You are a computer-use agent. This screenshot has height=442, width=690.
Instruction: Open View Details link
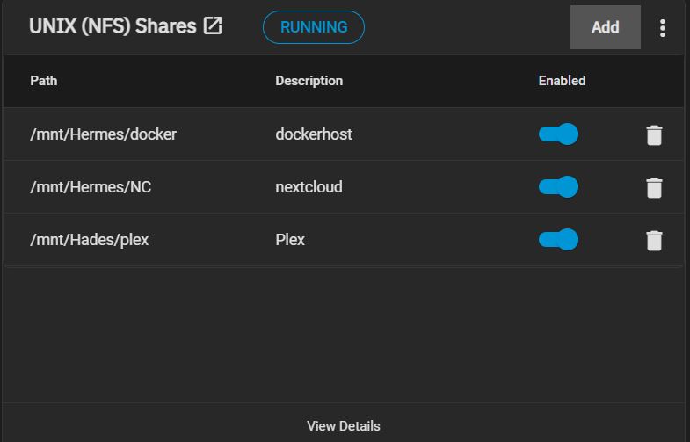coord(344,426)
